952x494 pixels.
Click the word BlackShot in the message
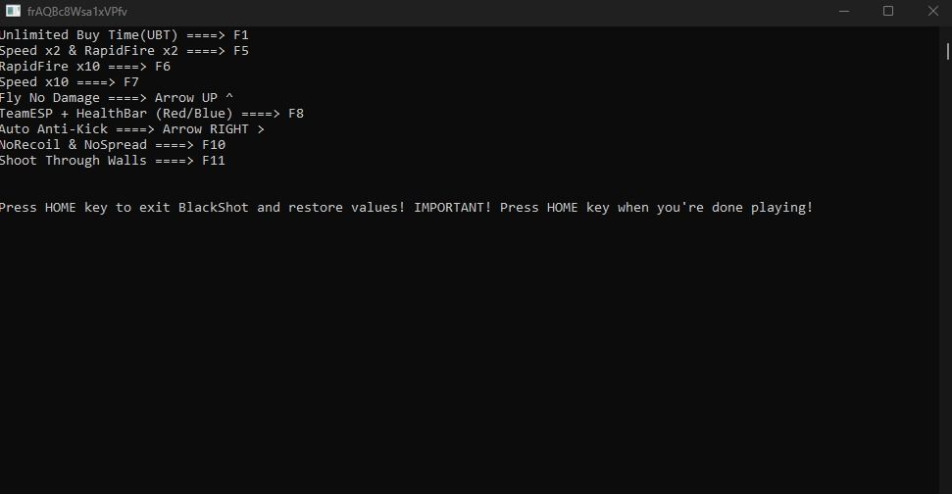[x=213, y=208]
